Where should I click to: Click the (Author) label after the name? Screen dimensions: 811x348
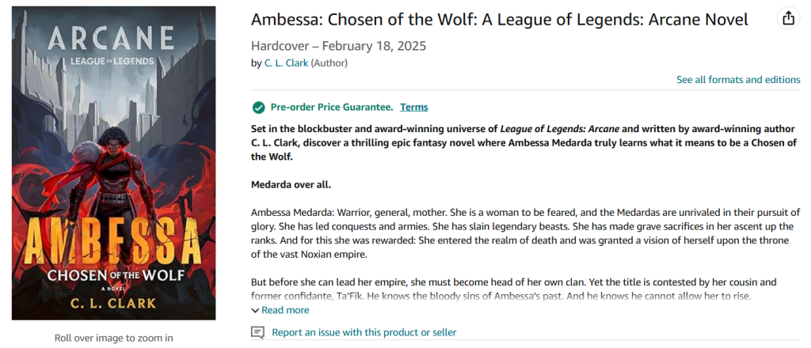tap(329, 63)
